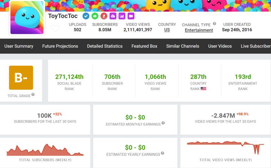The image size is (271, 168).
Task: Go to the Detailed Statistics tab
Action: pyautogui.click(x=105, y=46)
